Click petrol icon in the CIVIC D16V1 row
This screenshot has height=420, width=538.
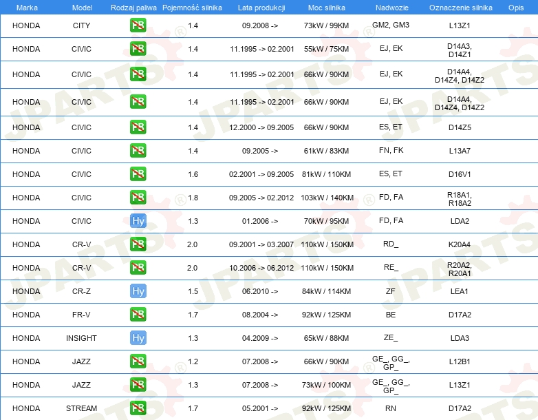(x=138, y=174)
